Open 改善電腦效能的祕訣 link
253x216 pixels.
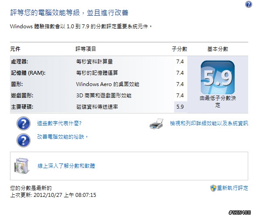[x=62, y=137]
